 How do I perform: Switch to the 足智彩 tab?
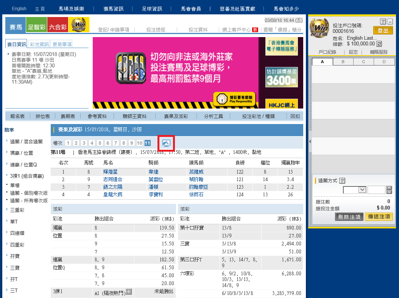(37, 26)
